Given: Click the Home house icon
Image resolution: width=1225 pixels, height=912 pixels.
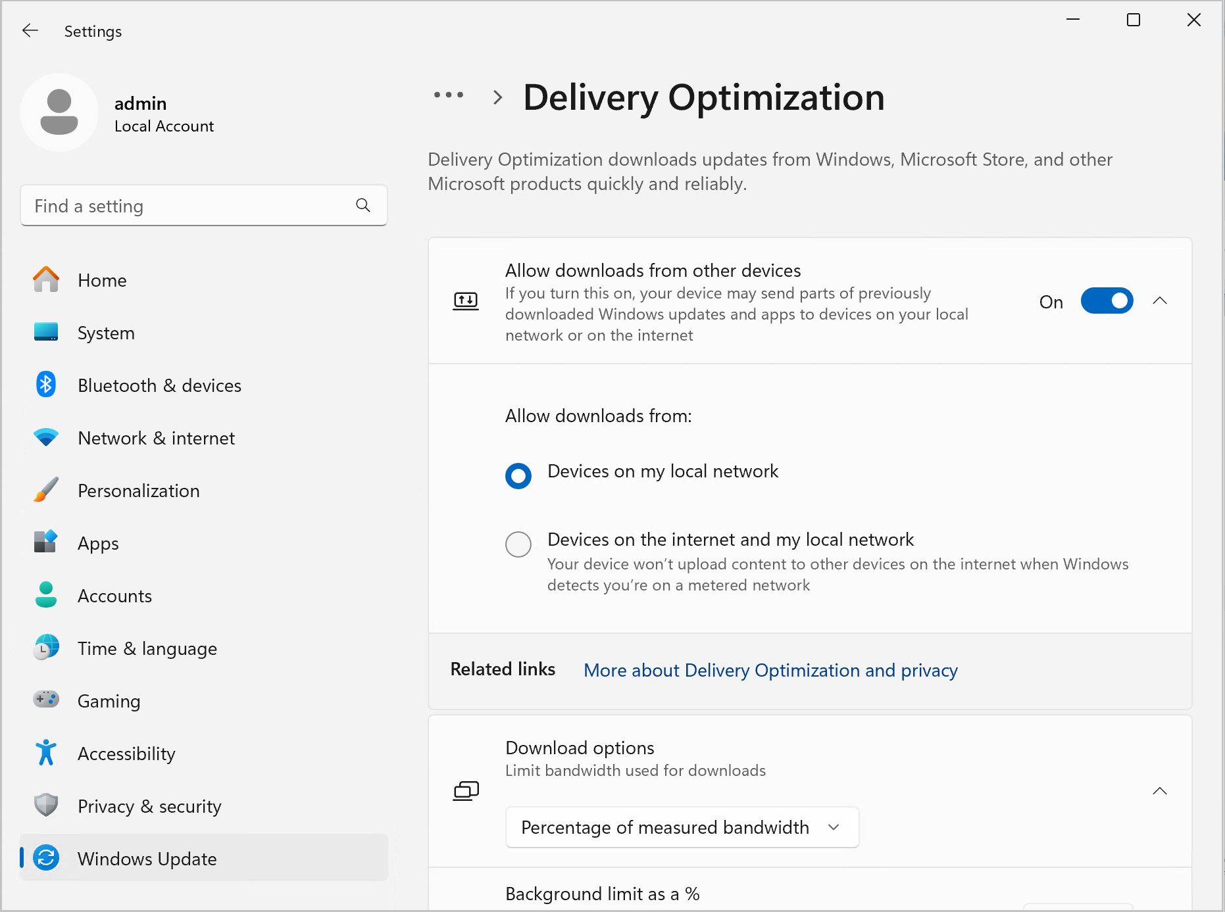Looking at the screenshot, I should tap(46, 279).
